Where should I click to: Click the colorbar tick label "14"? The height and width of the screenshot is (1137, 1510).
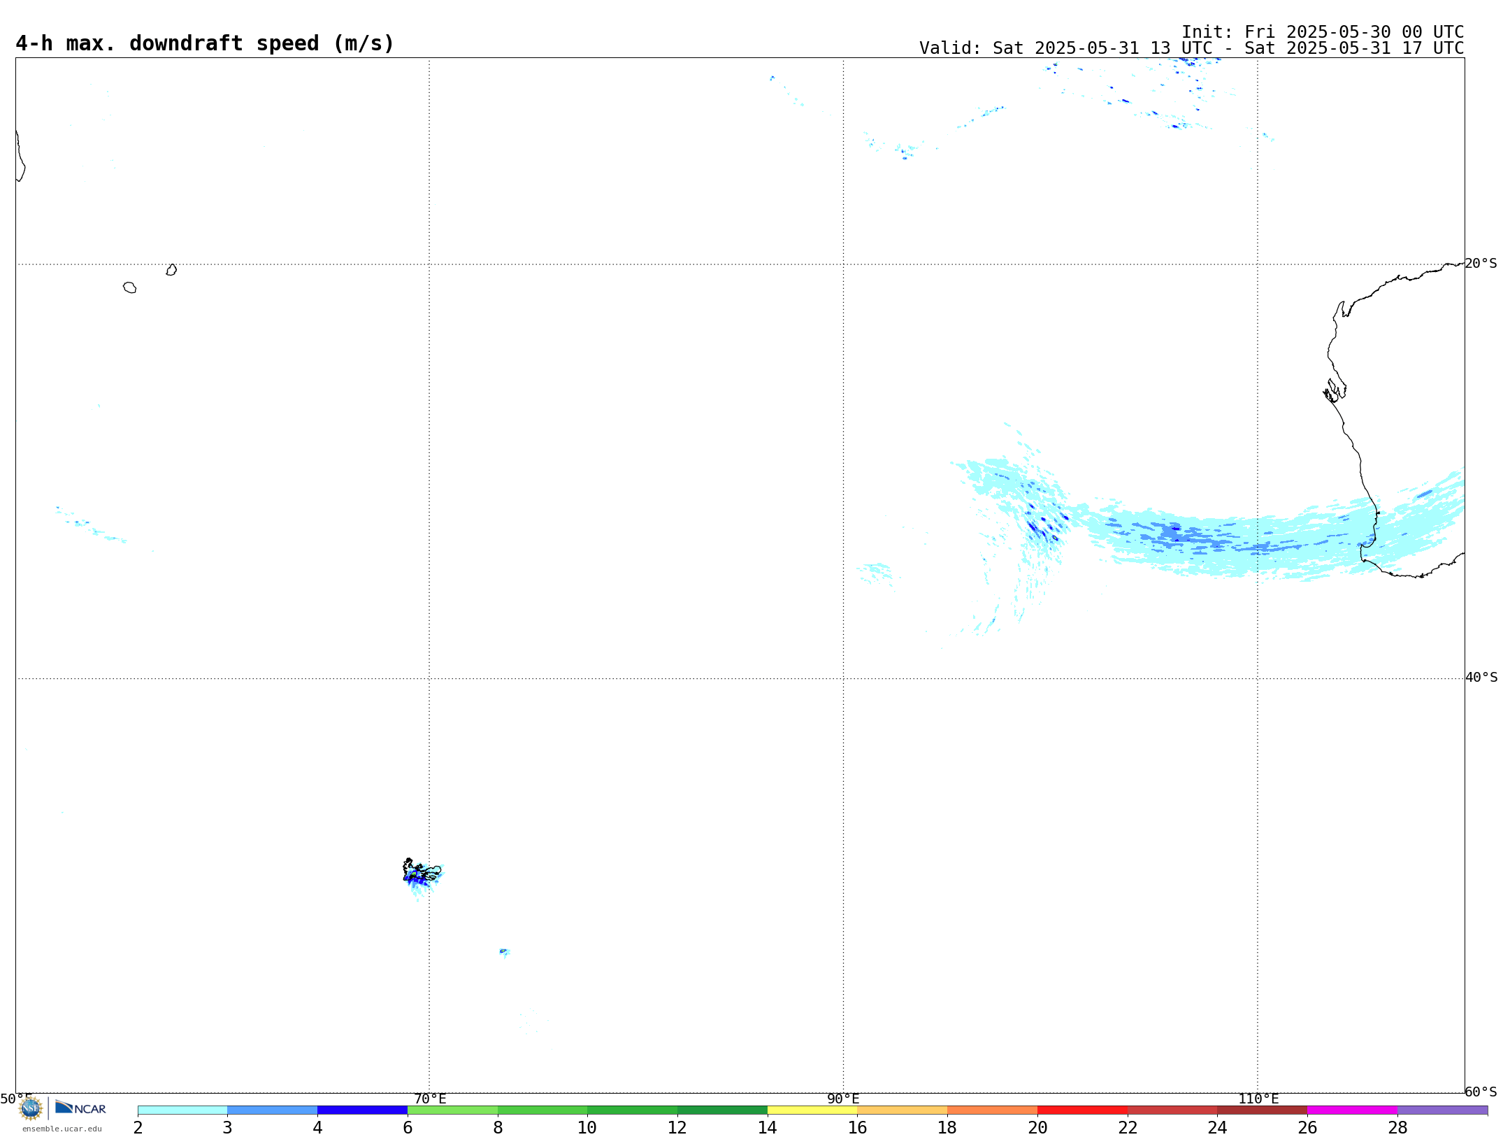point(768,1127)
